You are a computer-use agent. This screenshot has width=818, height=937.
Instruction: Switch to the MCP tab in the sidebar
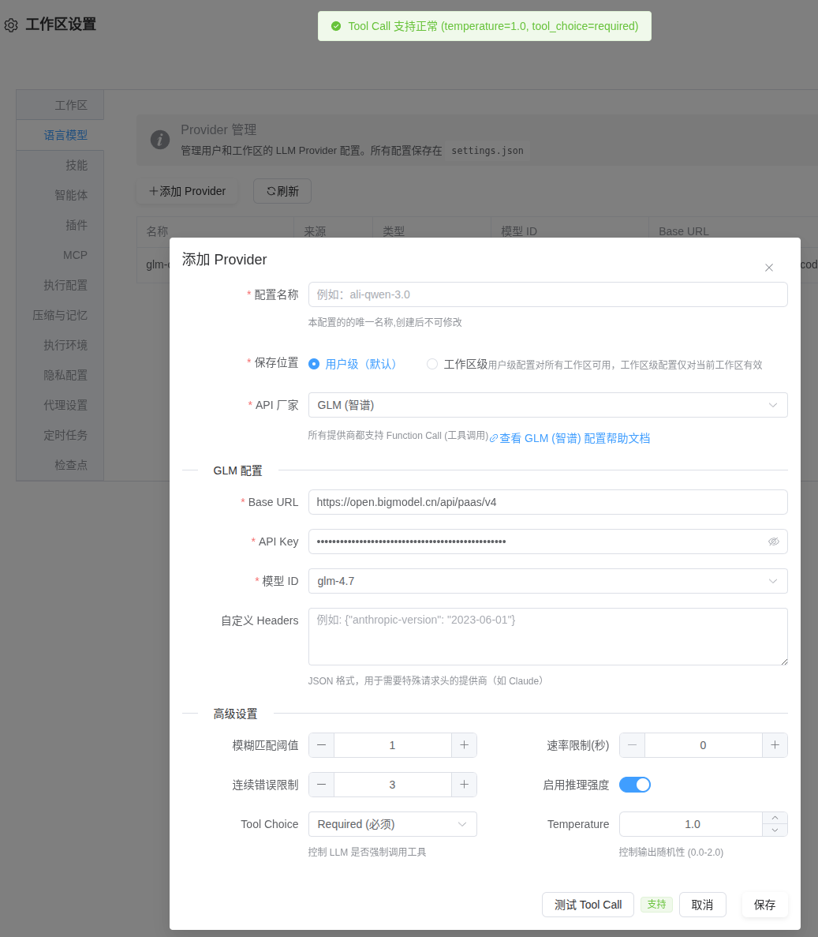[76, 254]
